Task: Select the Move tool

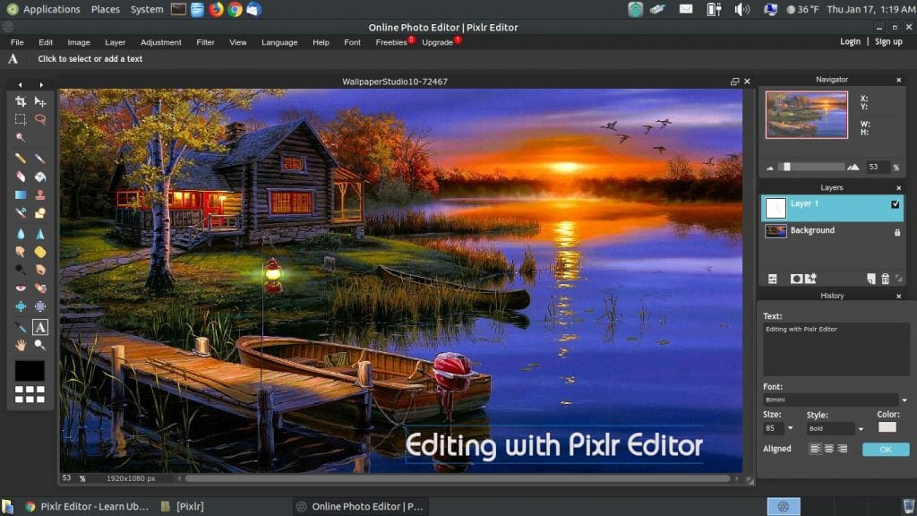Action: coord(39,101)
